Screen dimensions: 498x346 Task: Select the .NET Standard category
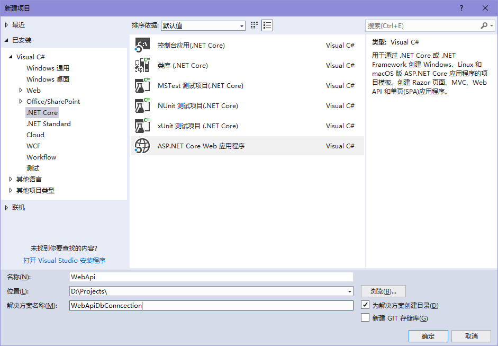point(48,123)
